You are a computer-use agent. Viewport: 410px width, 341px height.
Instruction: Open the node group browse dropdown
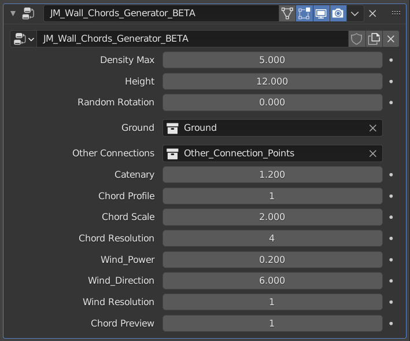pos(24,39)
